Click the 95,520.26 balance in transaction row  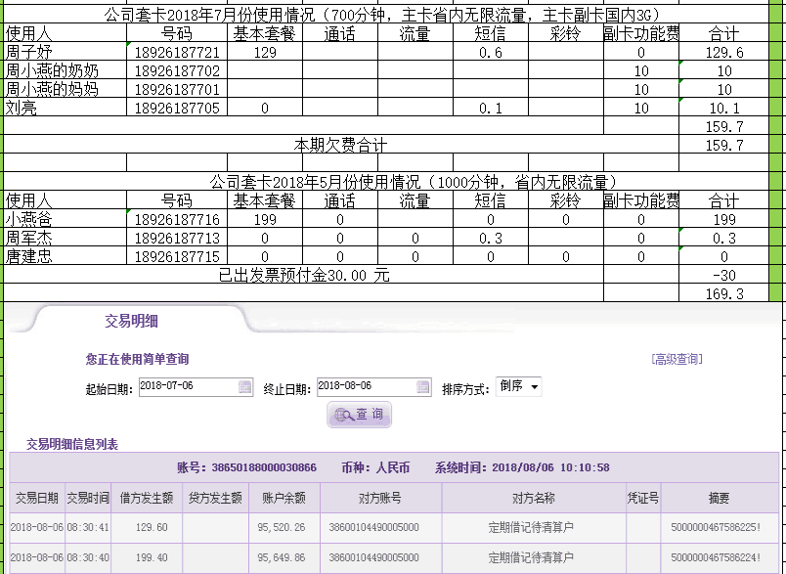[x=283, y=527]
